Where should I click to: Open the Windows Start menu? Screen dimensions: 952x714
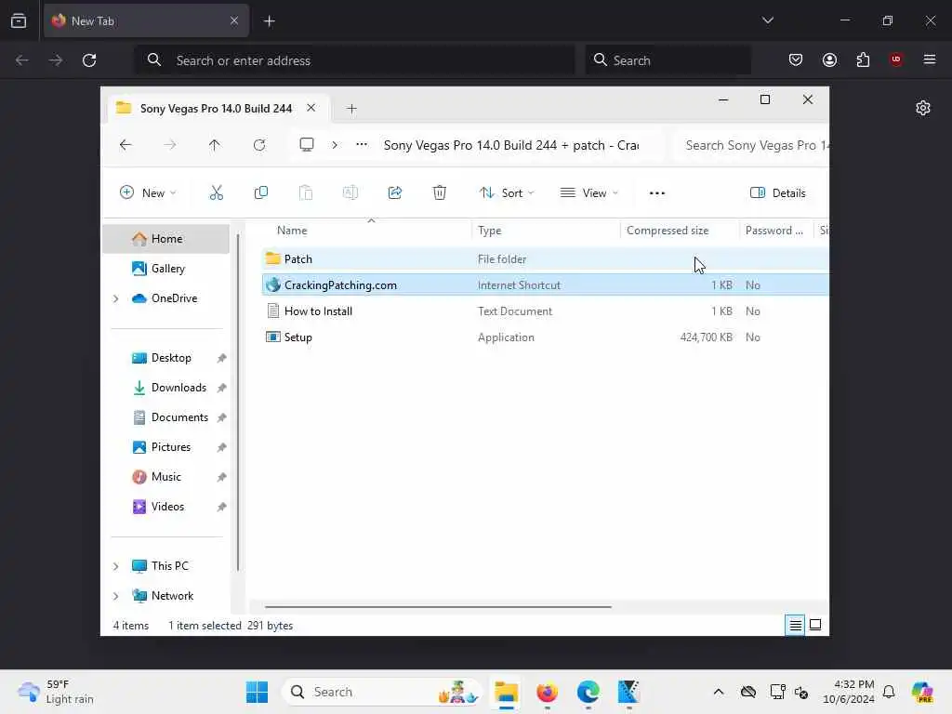click(257, 692)
